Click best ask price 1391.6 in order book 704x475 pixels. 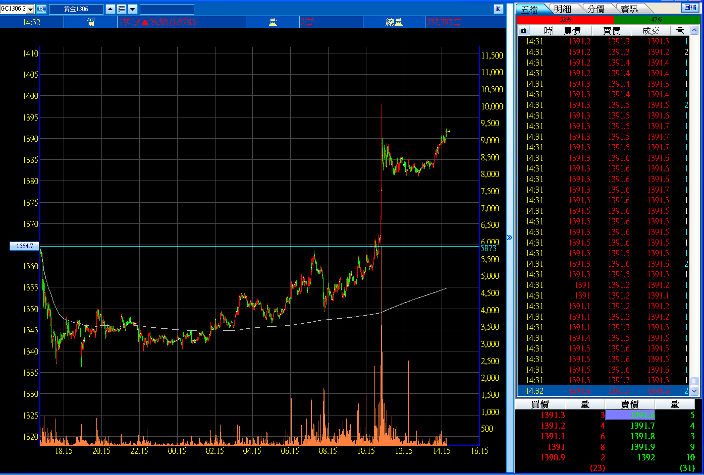tap(630, 415)
